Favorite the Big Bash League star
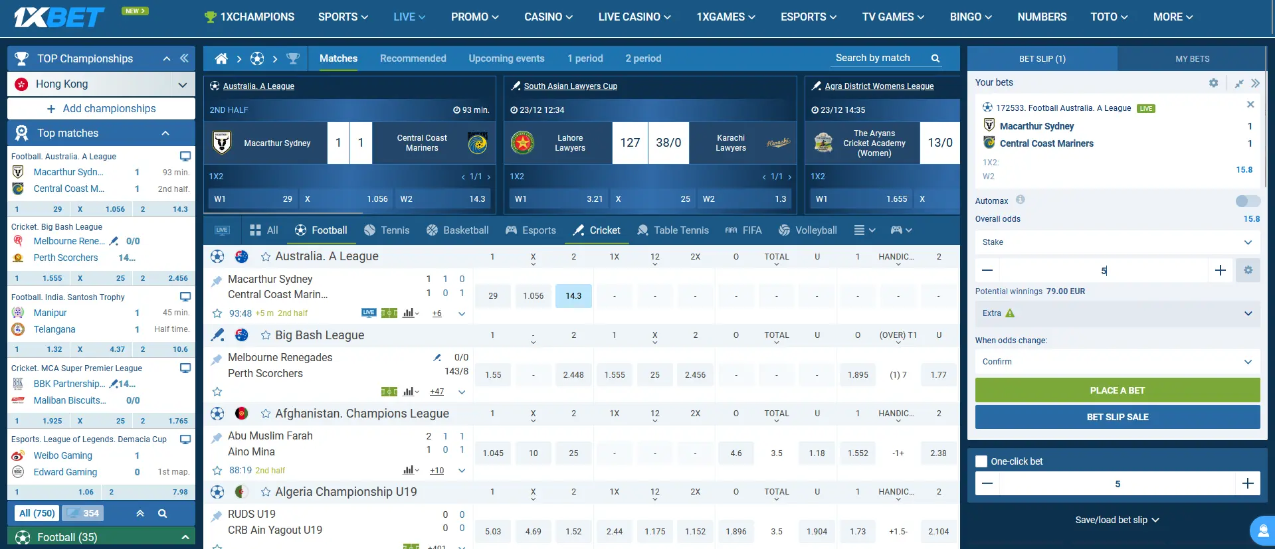Screen dimensions: 1275x549 click(266, 335)
